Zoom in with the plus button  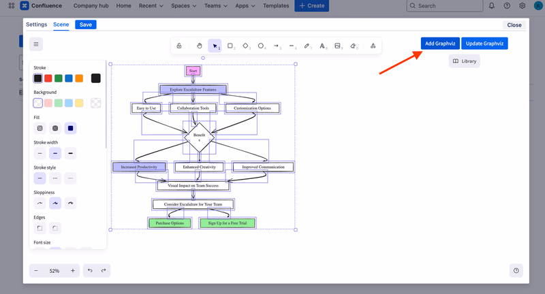click(x=73, y=271)
